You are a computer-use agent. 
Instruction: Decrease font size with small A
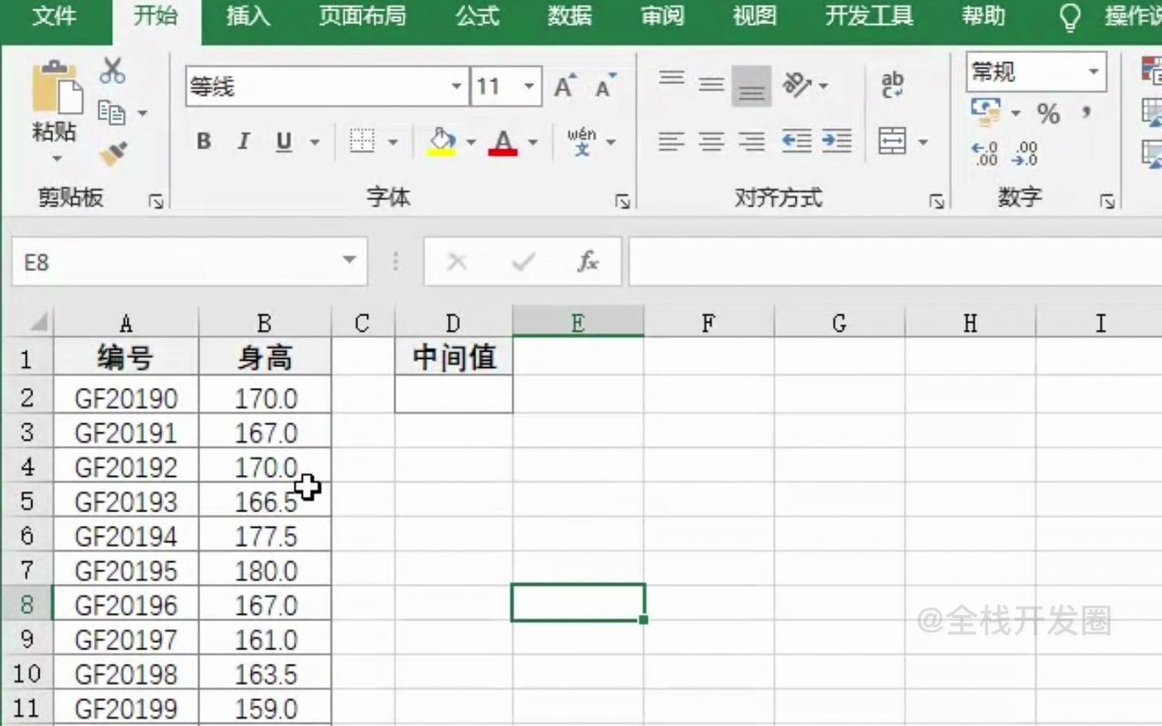(x=604, y=86)
